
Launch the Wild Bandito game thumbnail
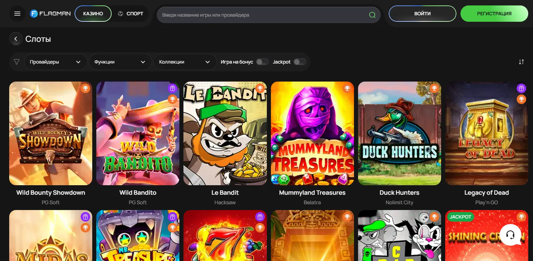(138, 133)
